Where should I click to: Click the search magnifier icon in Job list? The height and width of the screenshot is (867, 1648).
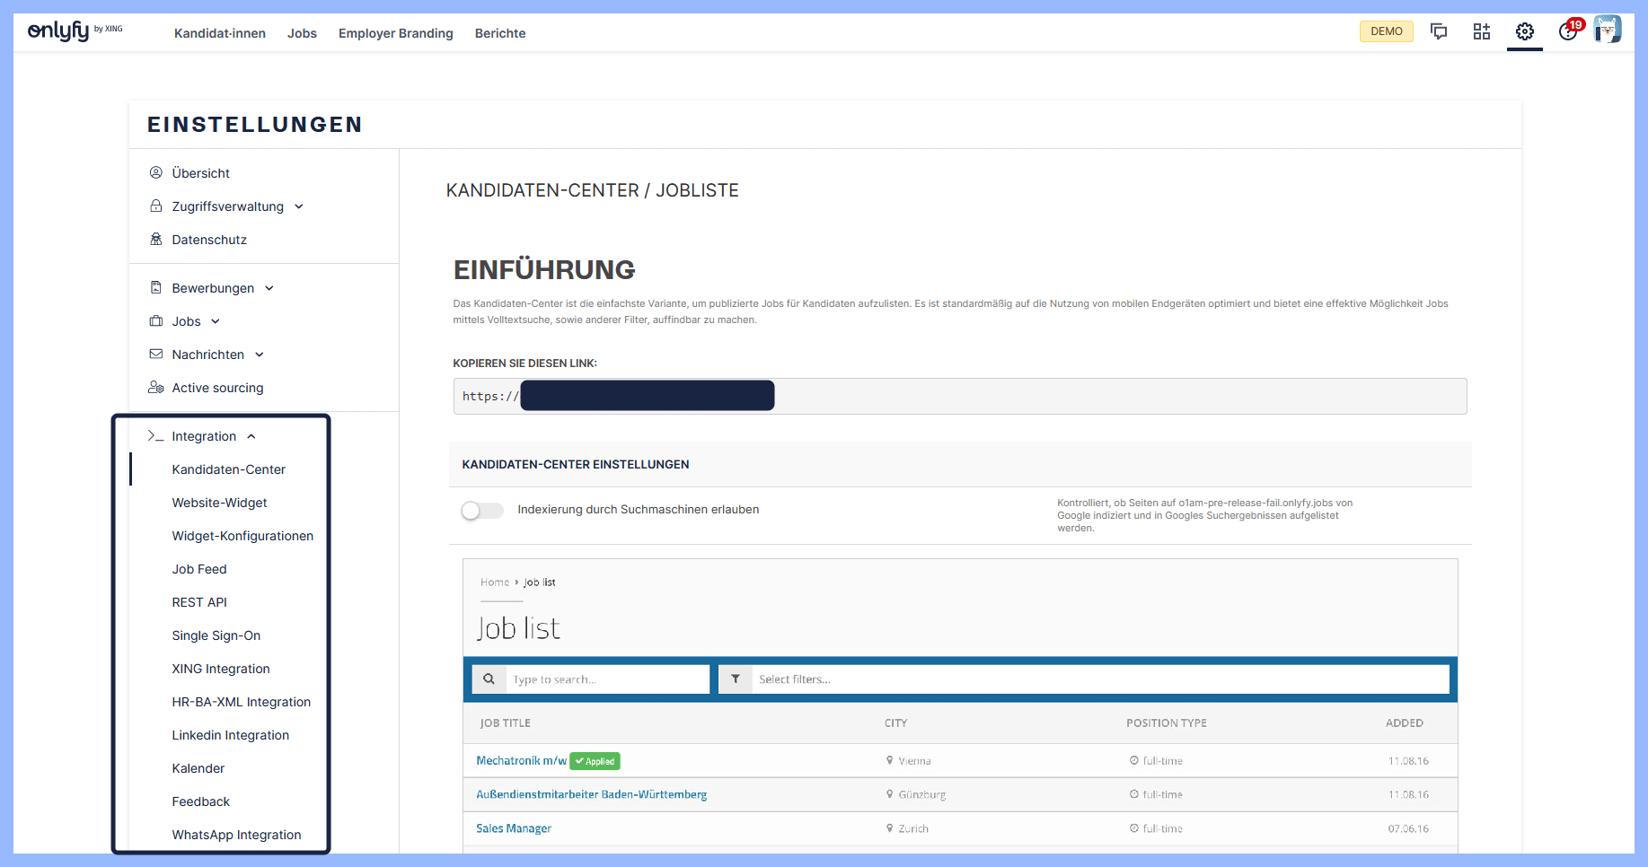point(489,679)
